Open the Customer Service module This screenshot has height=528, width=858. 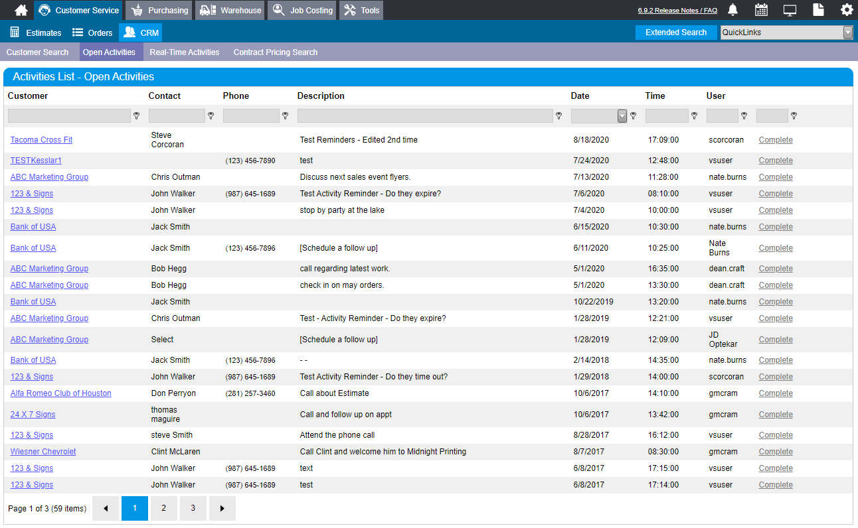click(78, 10)
